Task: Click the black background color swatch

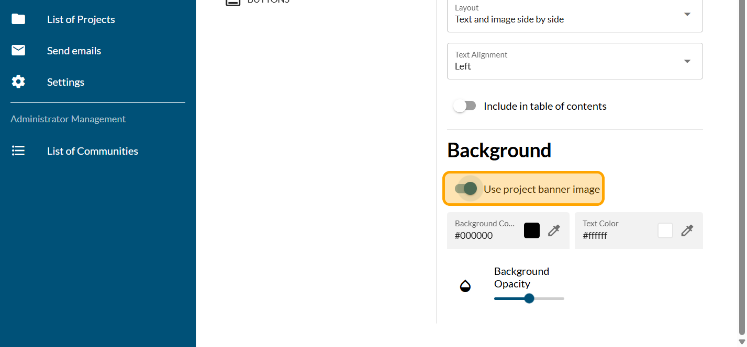Action: 532,230
